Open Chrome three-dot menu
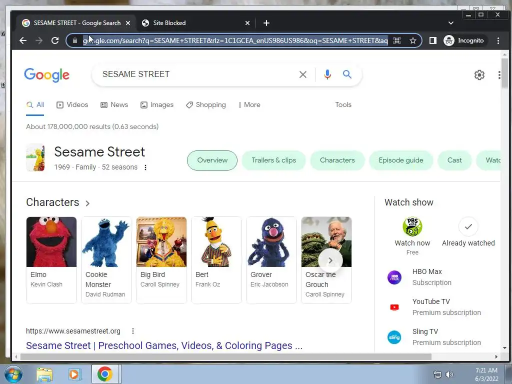 [x=498, y=40]
